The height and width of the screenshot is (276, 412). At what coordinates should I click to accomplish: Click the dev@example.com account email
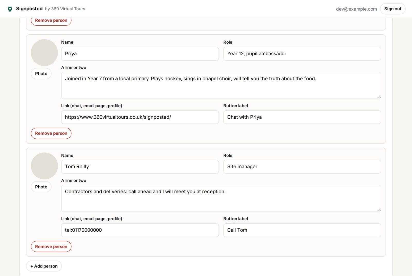pyautogui.click(x=356, y=9)
